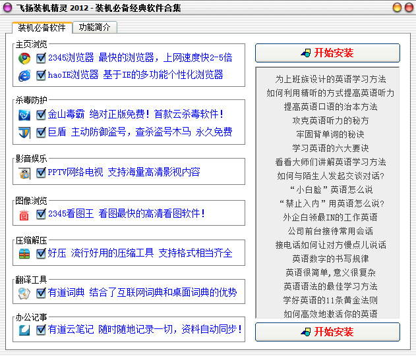Click the 好压 archive icon
This screenshot has height=356, width=416.
pyautogui.click(x=24, y=254)
